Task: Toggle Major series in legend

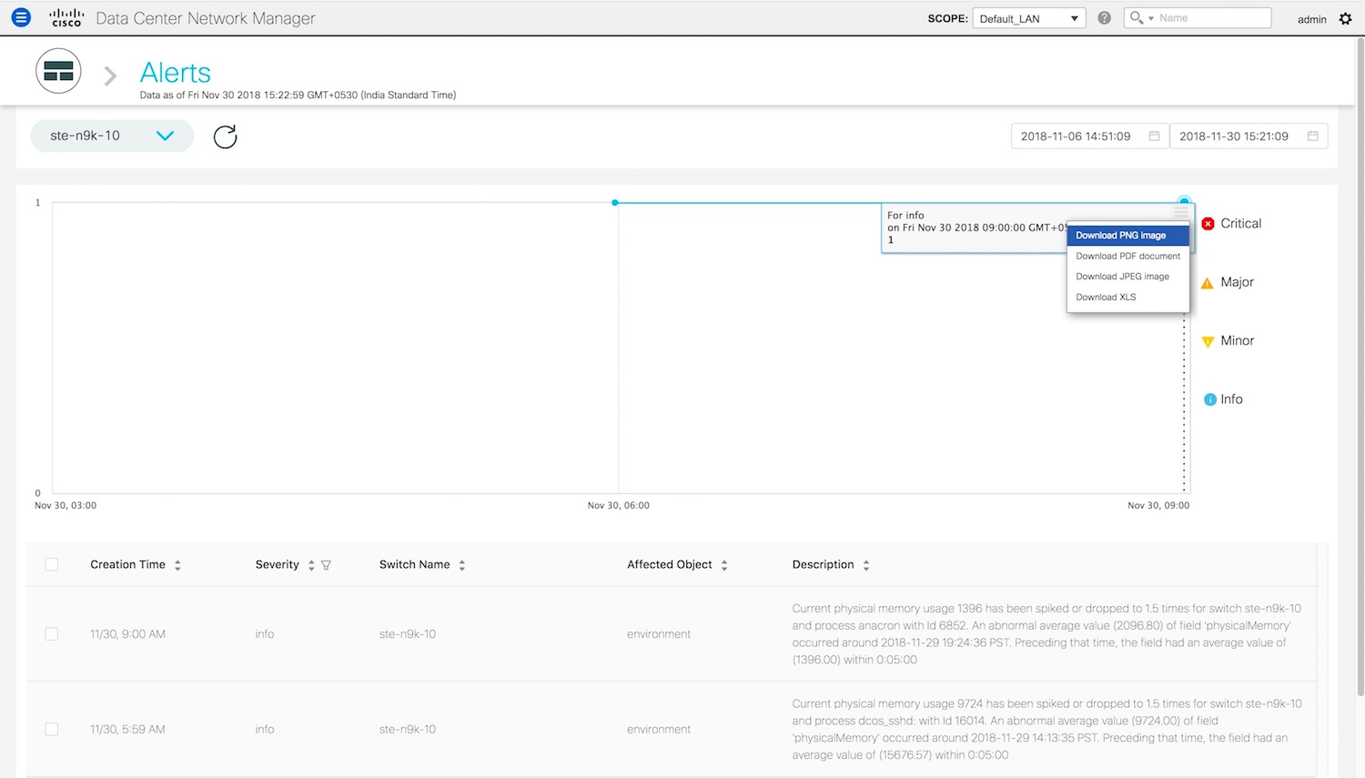Action: coord(1237,282)
